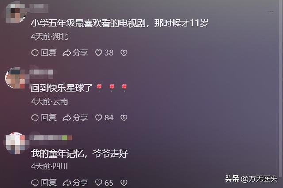This screenshot has height=188, width=283.
Task: Dislike the Sichuan comment via broken heart
Action: point(124,183)
